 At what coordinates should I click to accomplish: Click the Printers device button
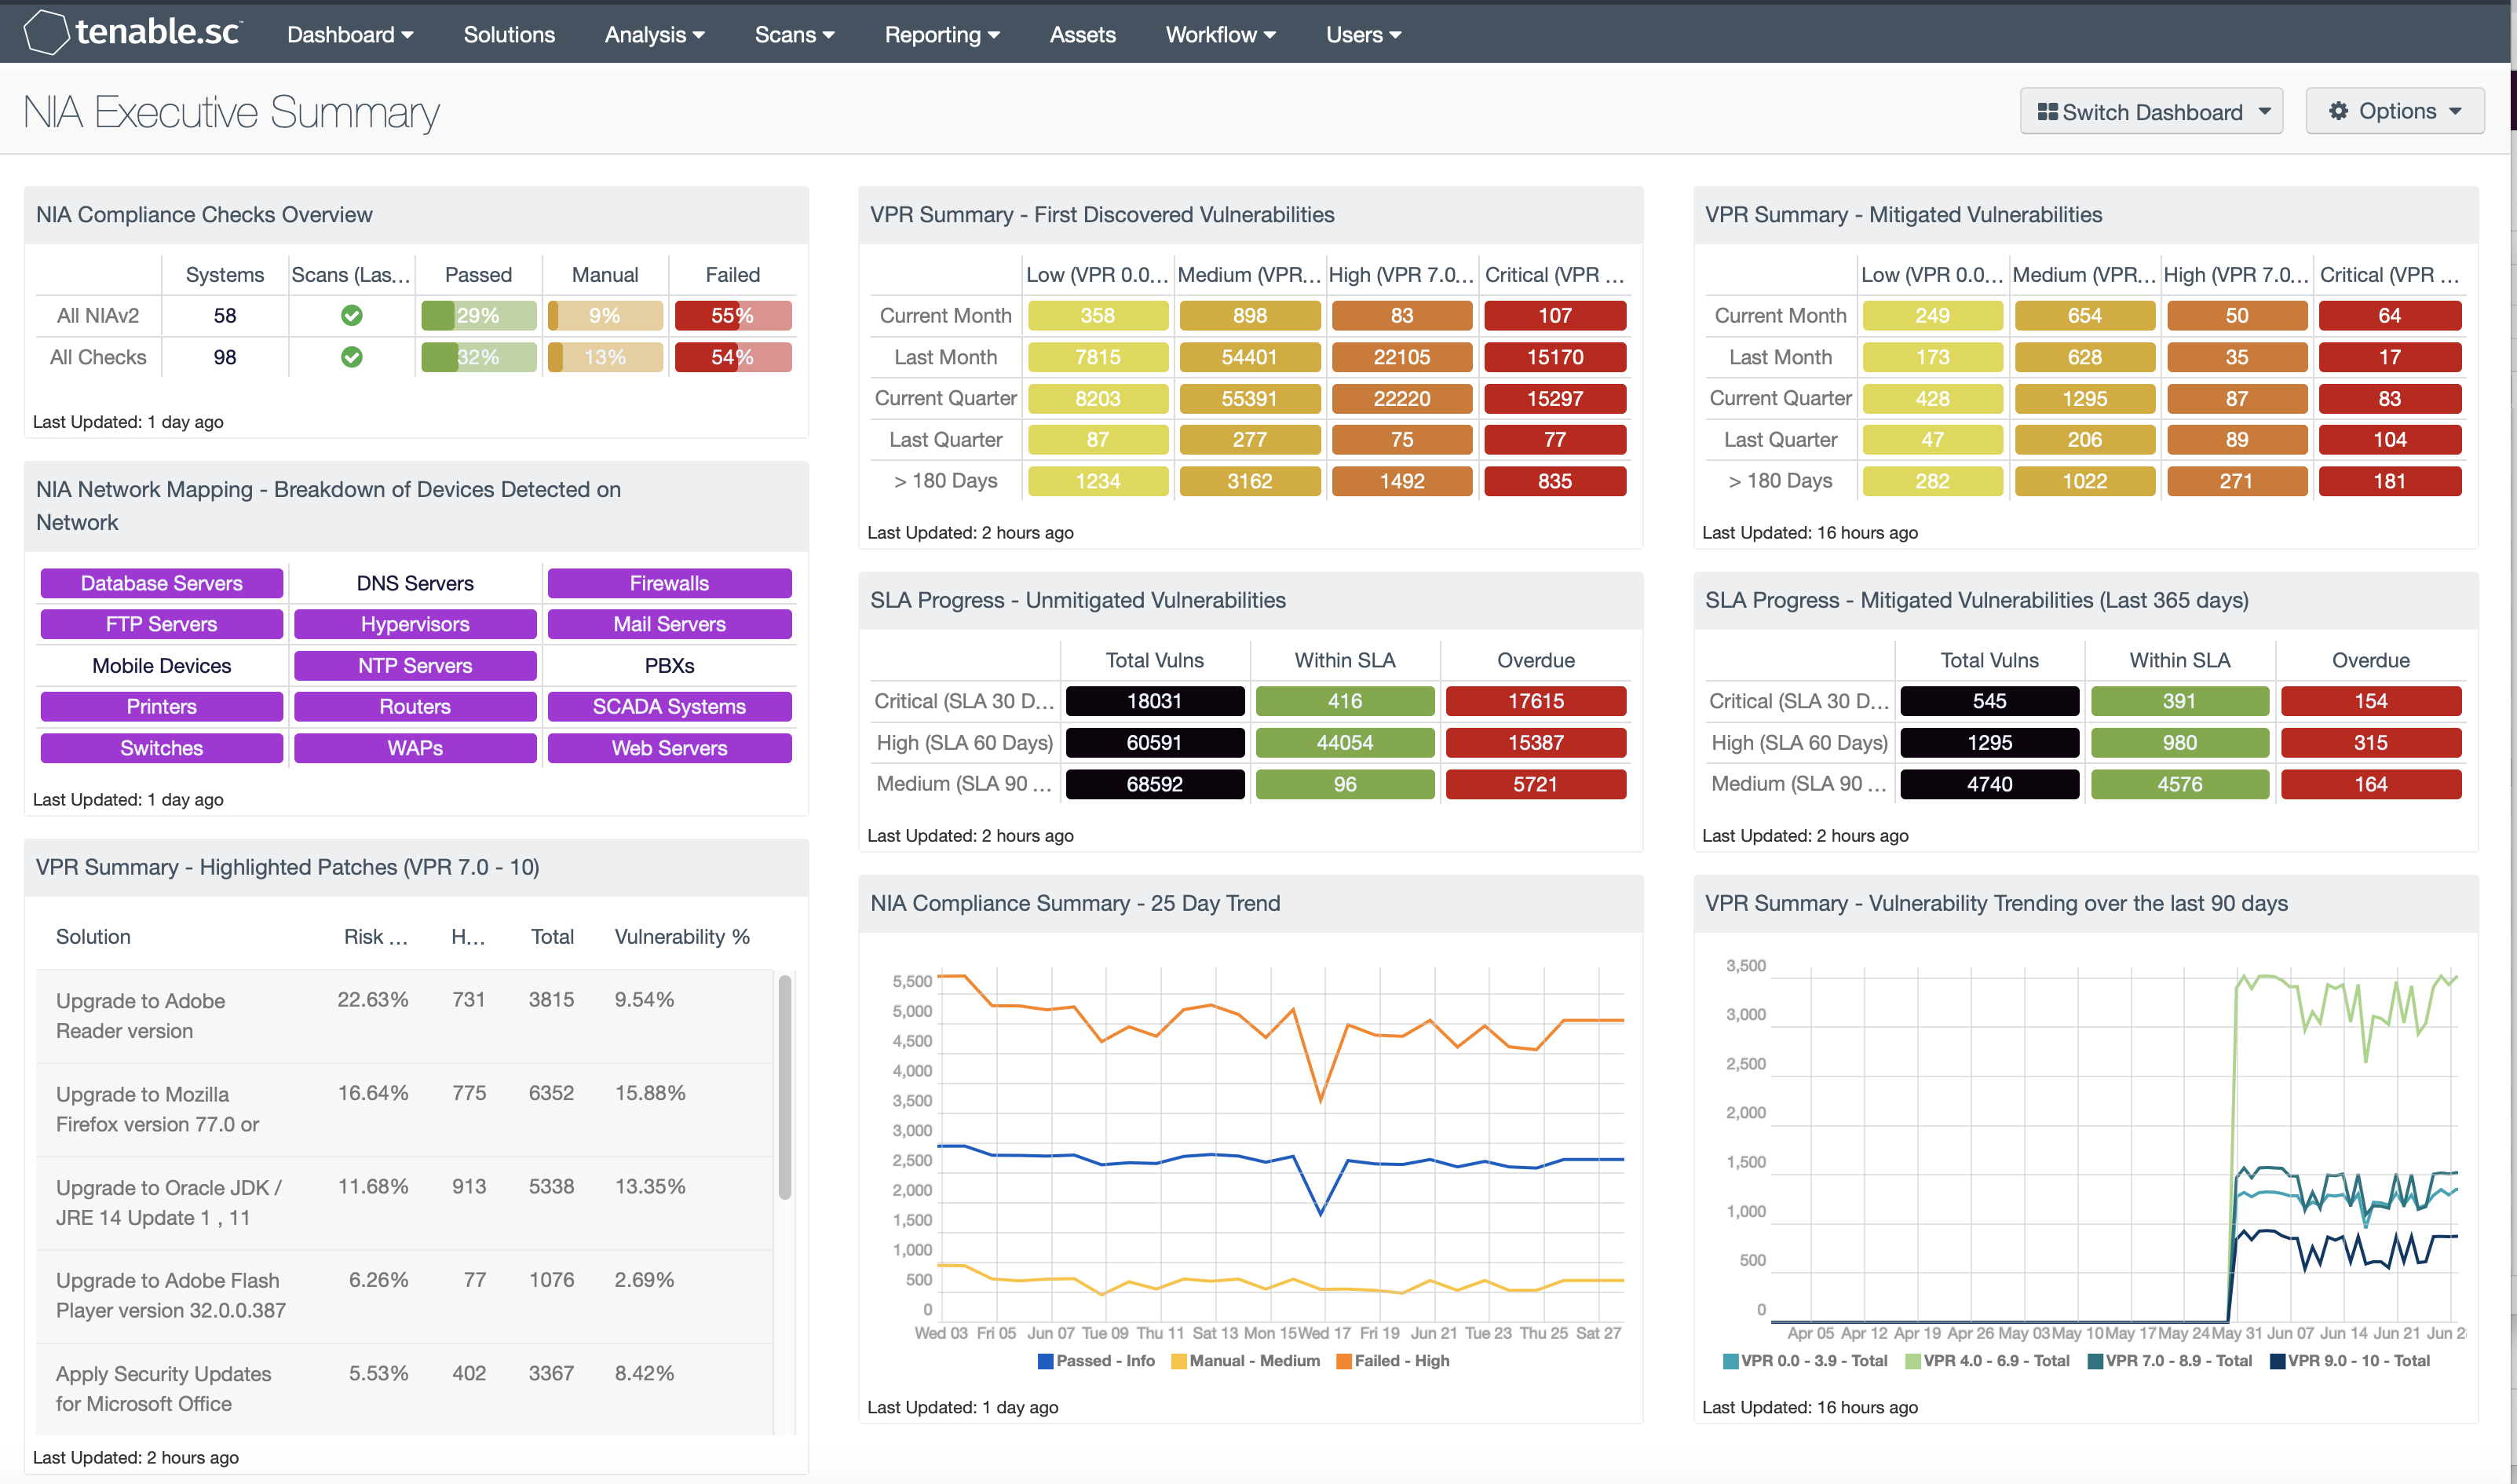click(x=162, y=707)
